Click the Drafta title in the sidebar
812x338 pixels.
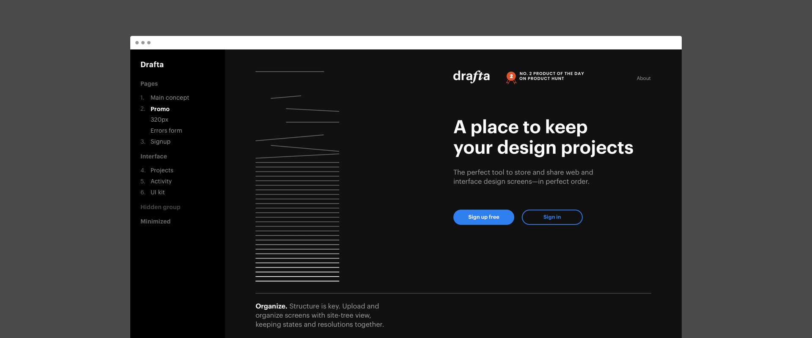coord(152,65)
